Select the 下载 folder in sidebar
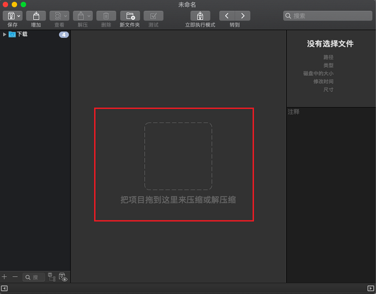Image resolution: width=376 pixels, height=294 pixels. (x=21, y=34)
